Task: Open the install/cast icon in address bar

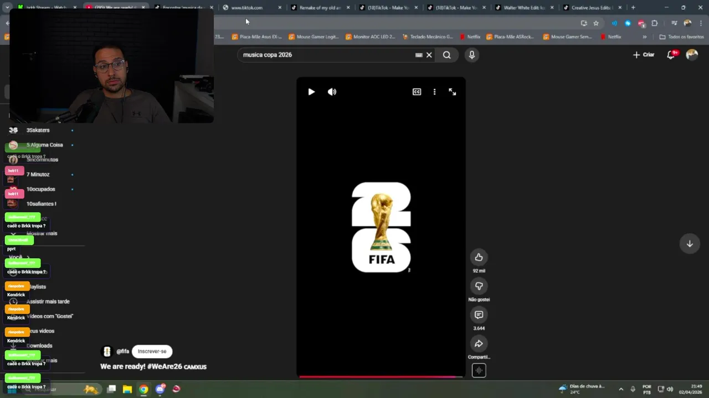Action: point(584,23)
